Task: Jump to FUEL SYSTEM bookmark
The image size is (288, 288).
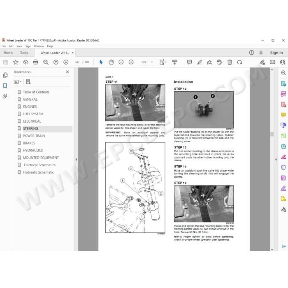Action: point(33,114)
